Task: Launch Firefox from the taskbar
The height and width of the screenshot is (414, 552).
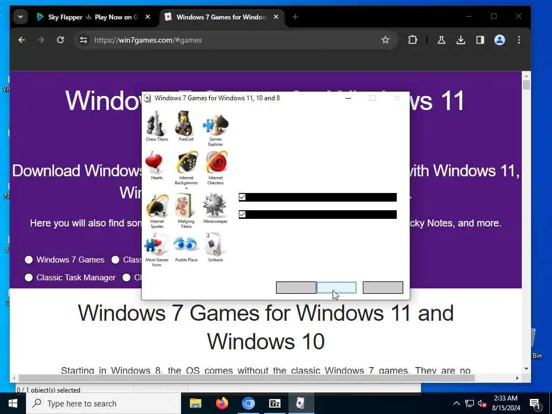Action: (x=222, y=403)
